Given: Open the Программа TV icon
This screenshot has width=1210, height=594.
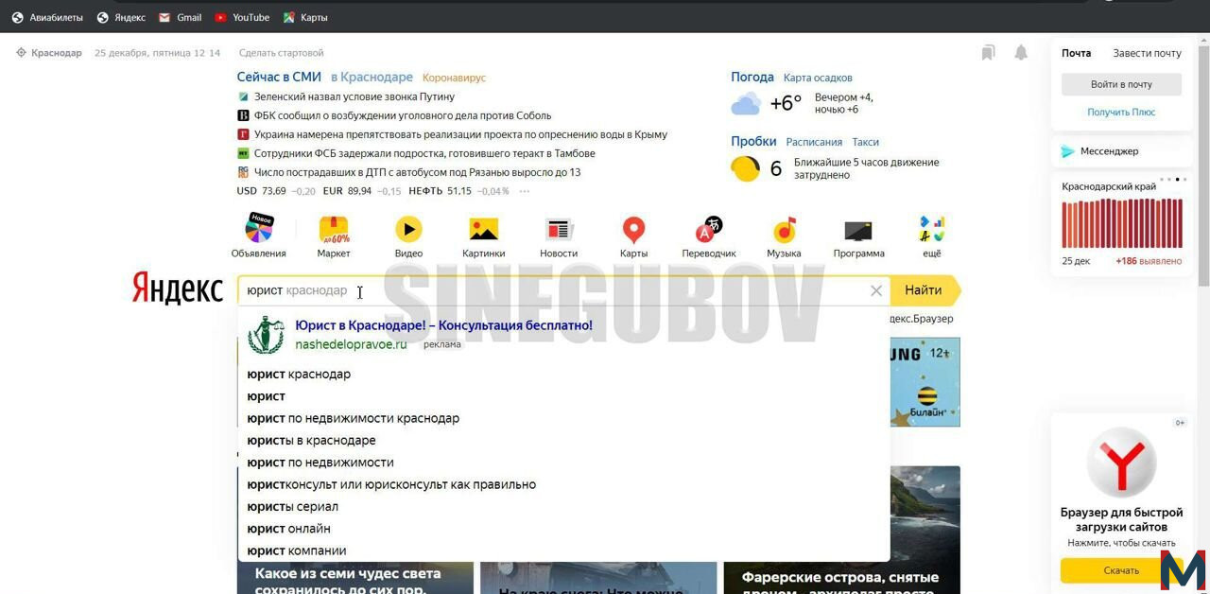Looking at the screenshot, I should tap(858, 230).
